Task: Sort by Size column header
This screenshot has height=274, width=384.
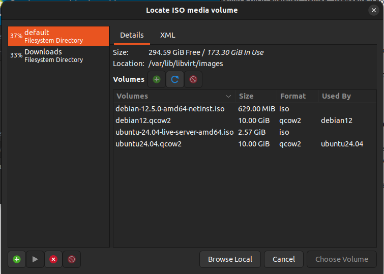Action: (256, 96)
